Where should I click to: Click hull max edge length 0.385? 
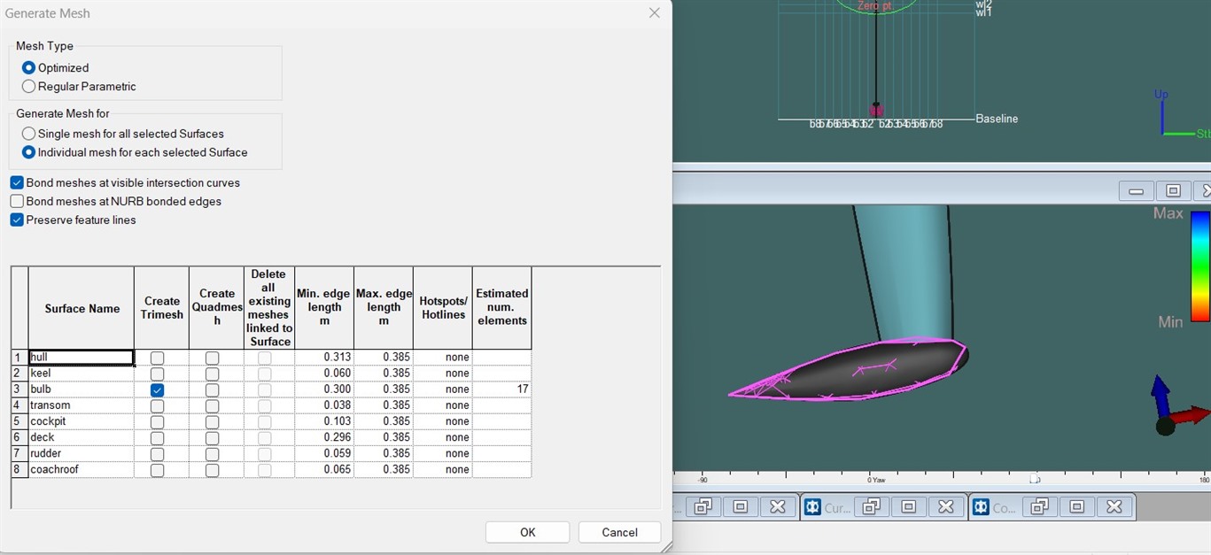pos(384,358)
